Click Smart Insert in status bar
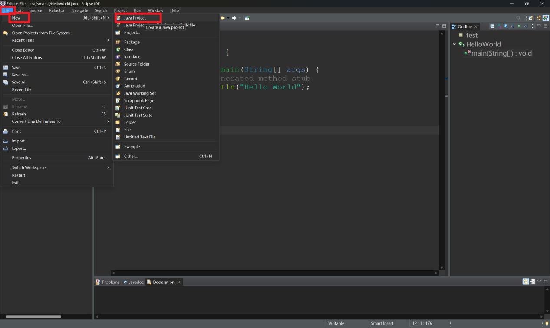The height and width of the screenshot is (328, 550). (382, 324)
